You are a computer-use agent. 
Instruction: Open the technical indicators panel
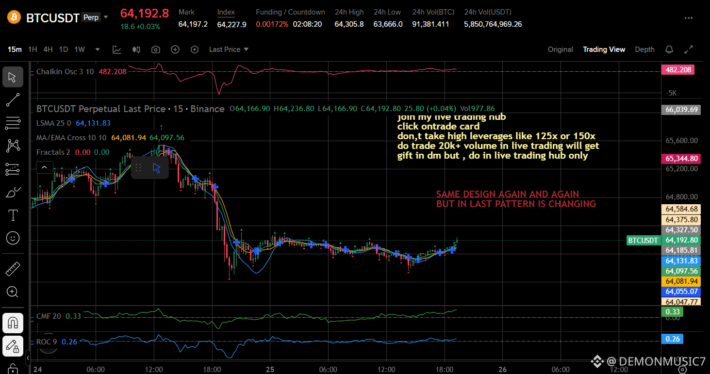coord(117,49)
